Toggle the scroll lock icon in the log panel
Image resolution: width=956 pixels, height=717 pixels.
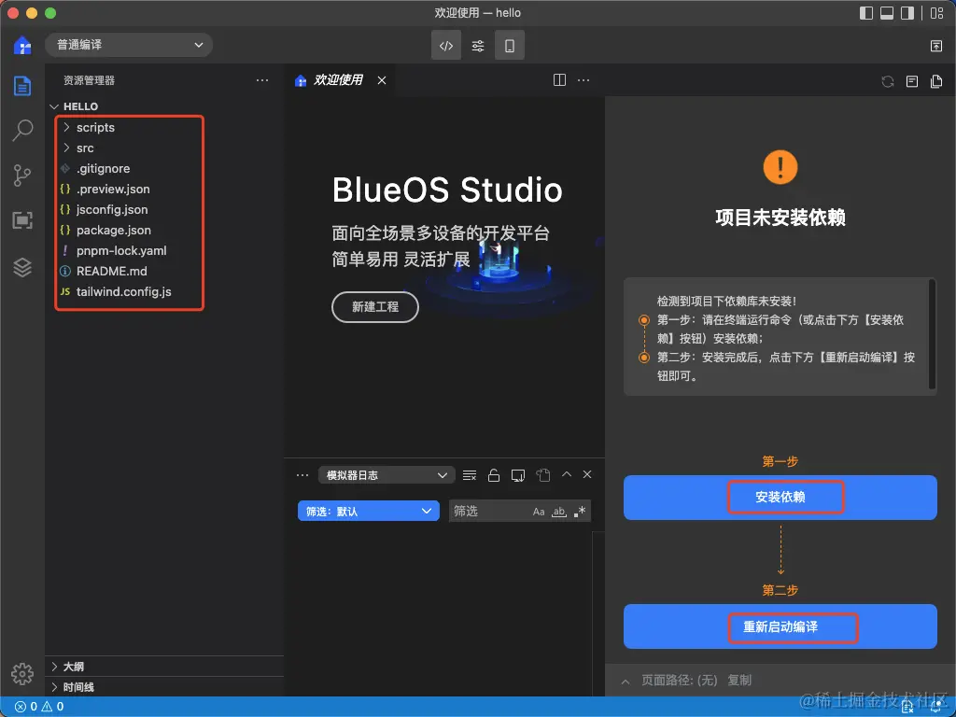pyautogui.click(x=494, y=475)
